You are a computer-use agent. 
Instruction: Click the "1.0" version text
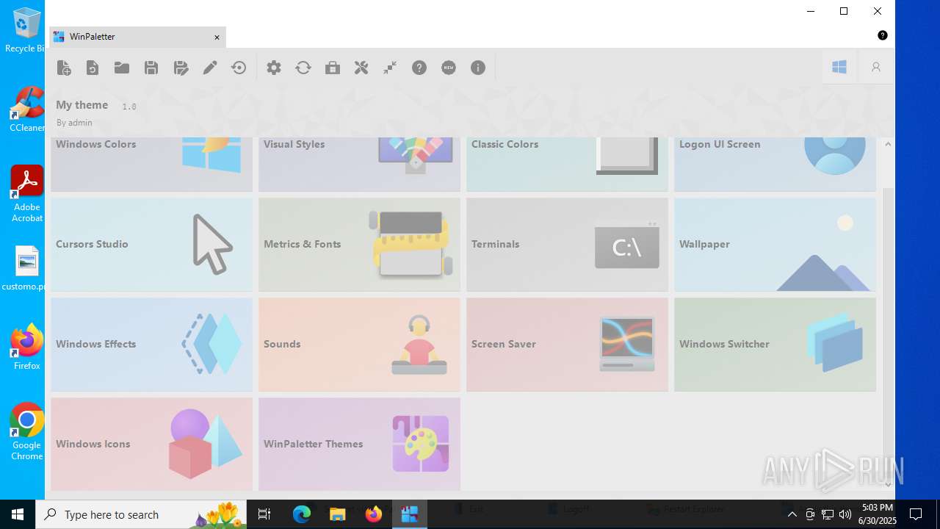[129, 107]
